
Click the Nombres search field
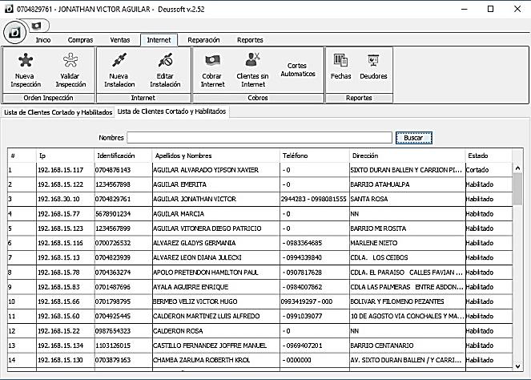(259, 138)
